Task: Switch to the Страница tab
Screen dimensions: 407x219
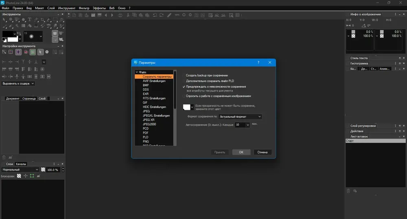Action: tap(29, 99)
